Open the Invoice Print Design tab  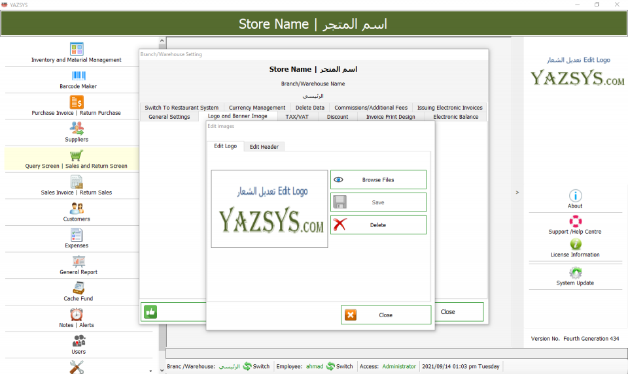(391, 117)
